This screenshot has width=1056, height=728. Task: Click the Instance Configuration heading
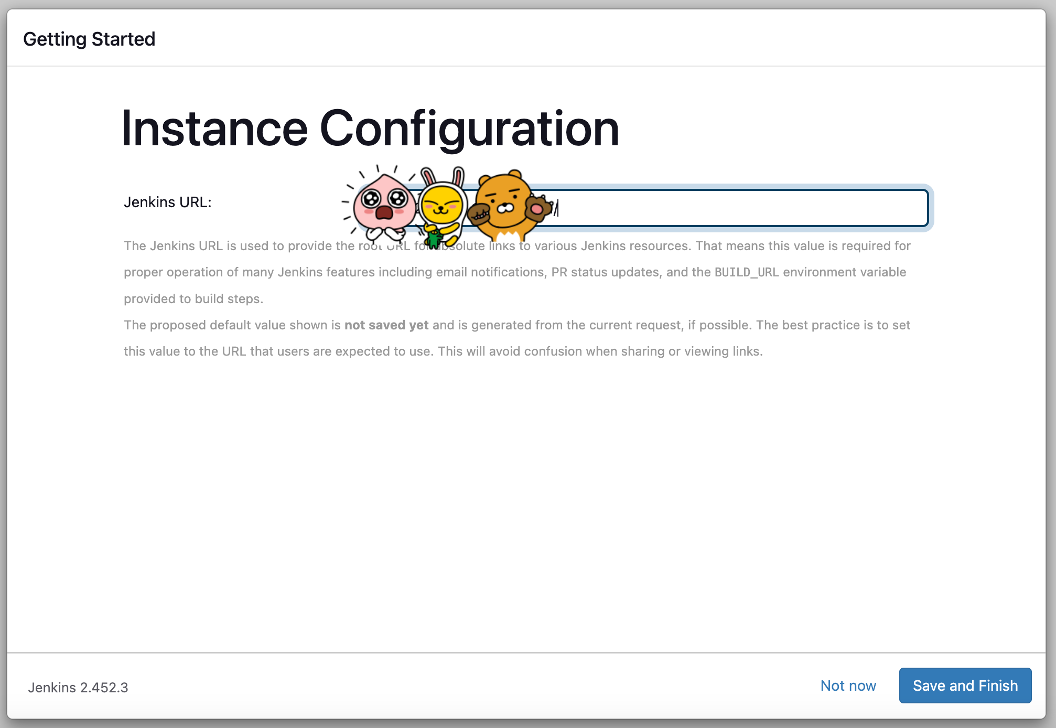pos(370,129)
